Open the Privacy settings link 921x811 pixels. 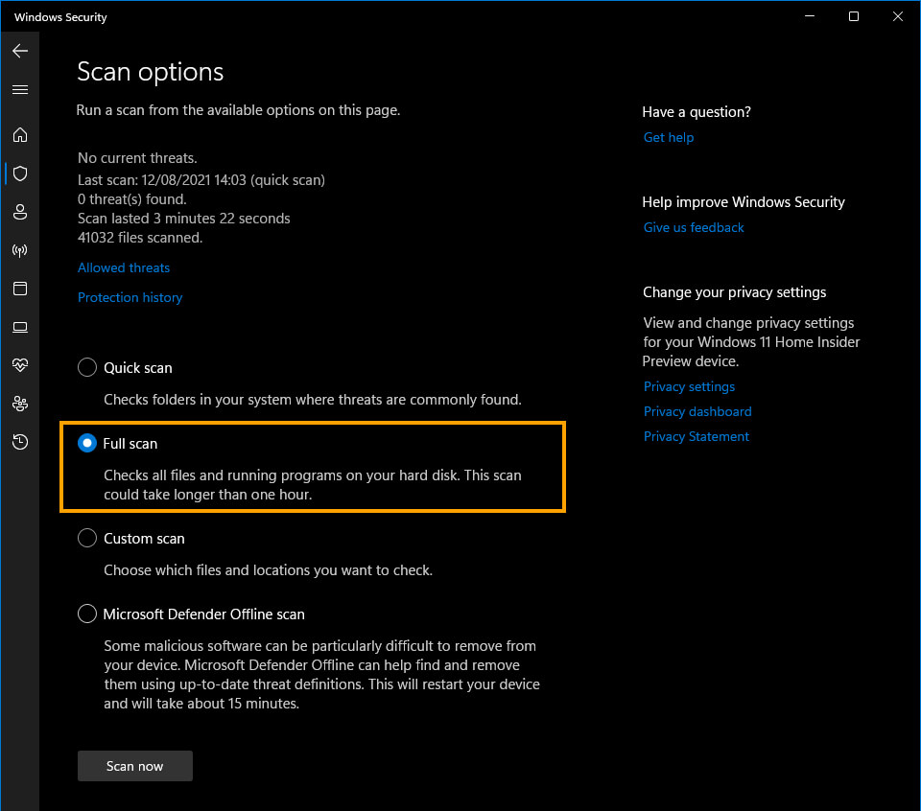(x=689, y=386)
